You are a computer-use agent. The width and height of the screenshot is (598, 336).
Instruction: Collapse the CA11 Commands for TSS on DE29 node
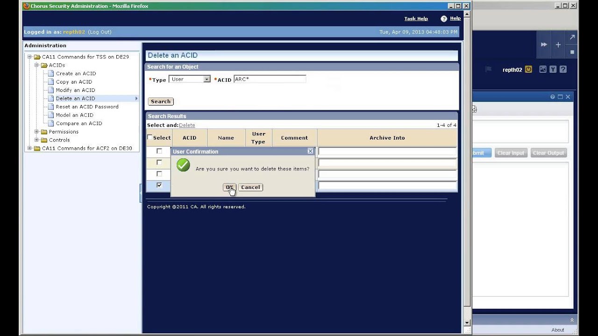click(30, 56)
